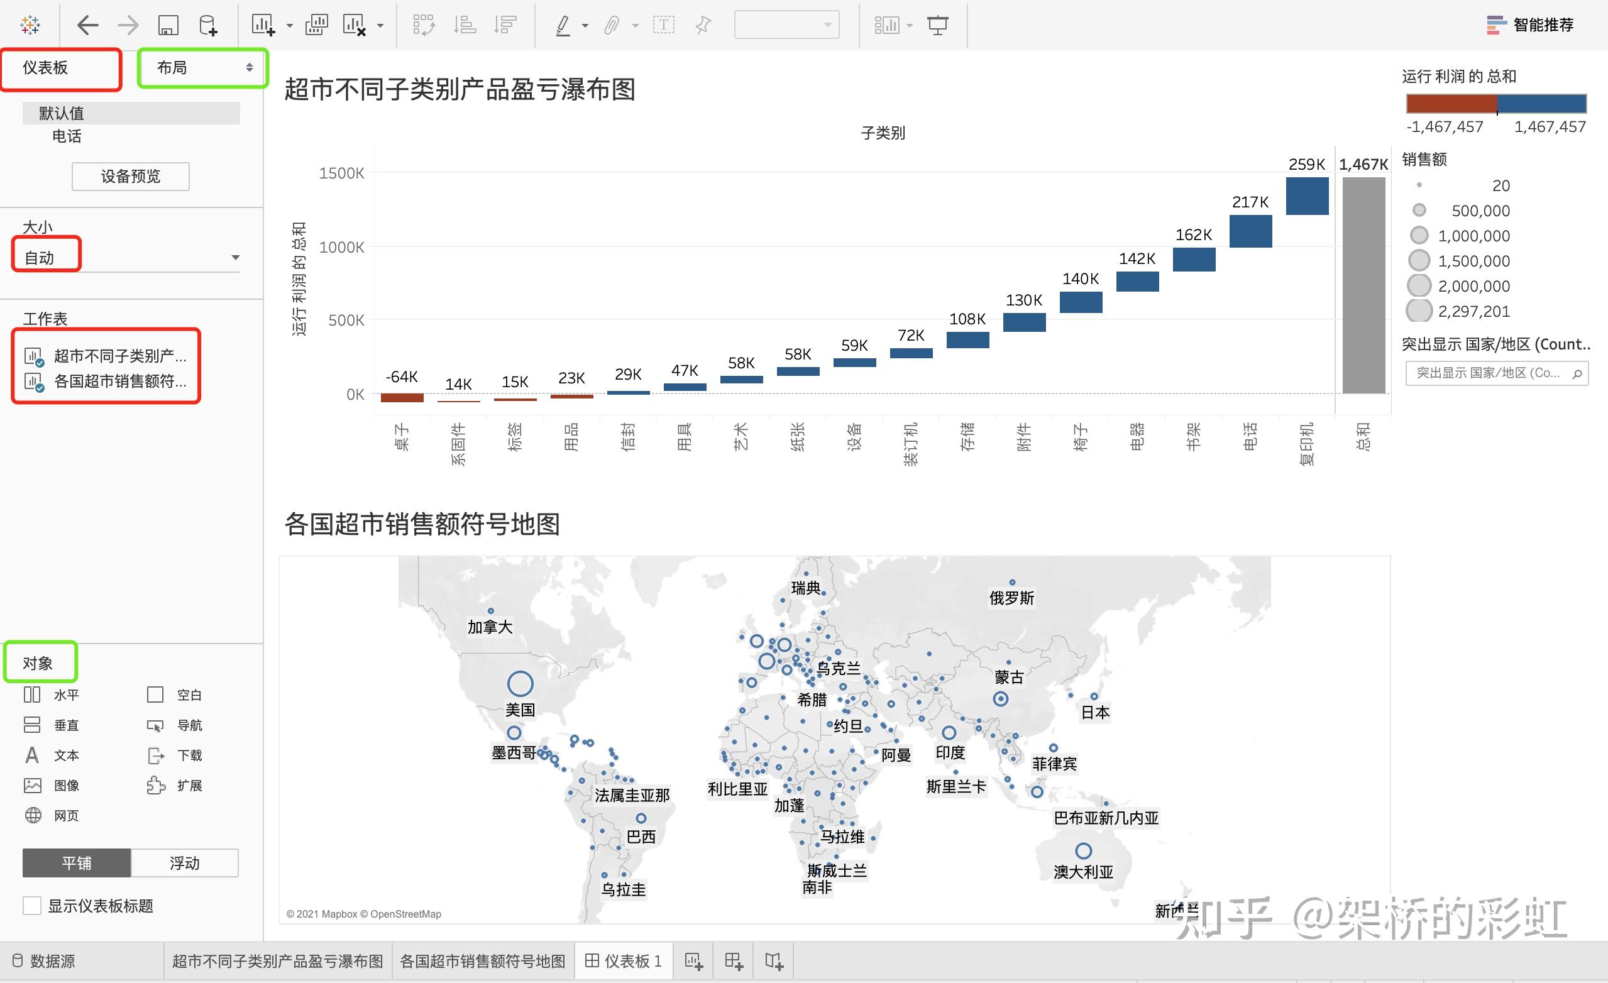Open the 智能推荐 Show Me panel
The width and height of the screenshot is (1608, 983).
point(1530,25)
